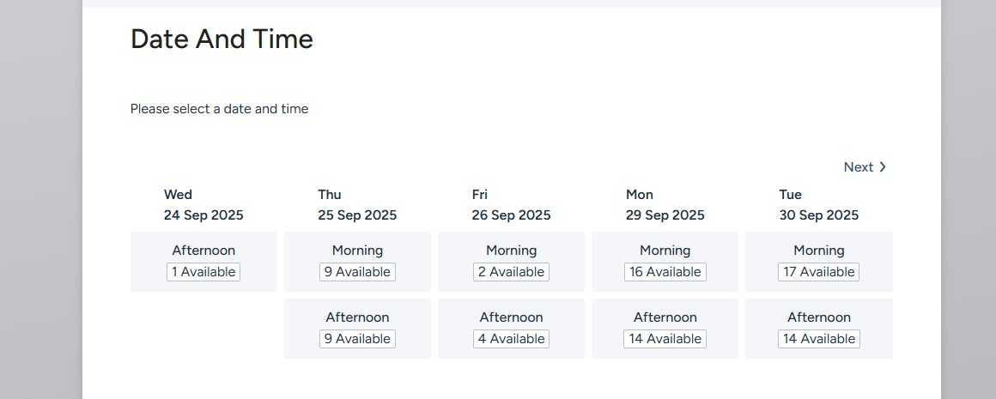Screen dimensions: 996x399
Task: Choose Friday 26 Sep Afternoon slot
Action: pyautogui.click(x=512, y=329)
